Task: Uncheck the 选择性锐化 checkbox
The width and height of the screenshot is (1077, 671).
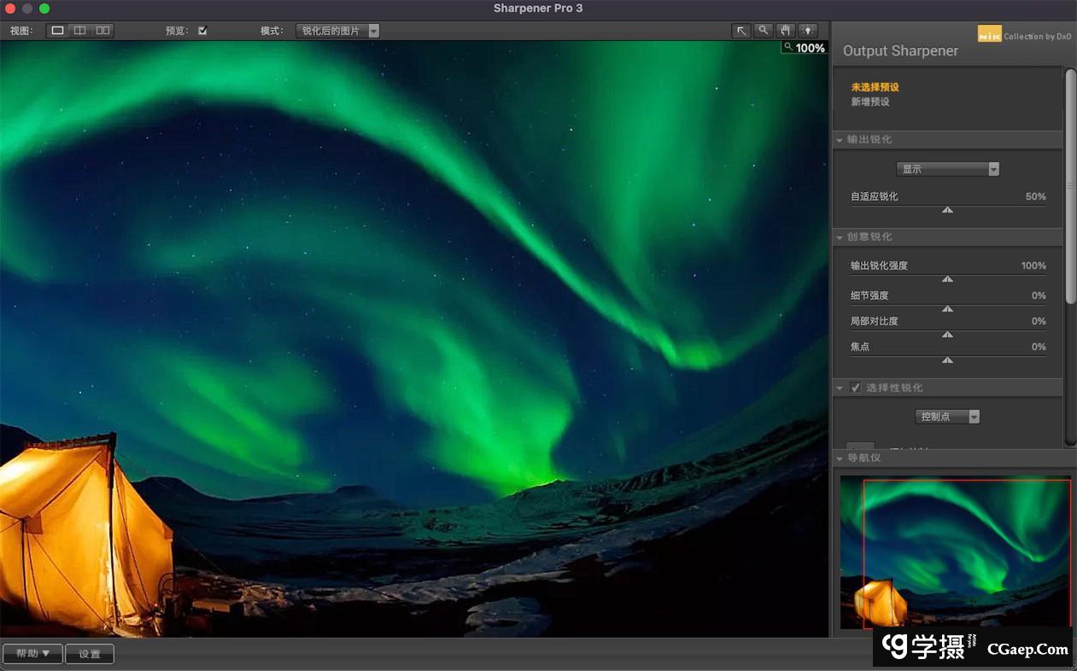Action: coord(856,388)
